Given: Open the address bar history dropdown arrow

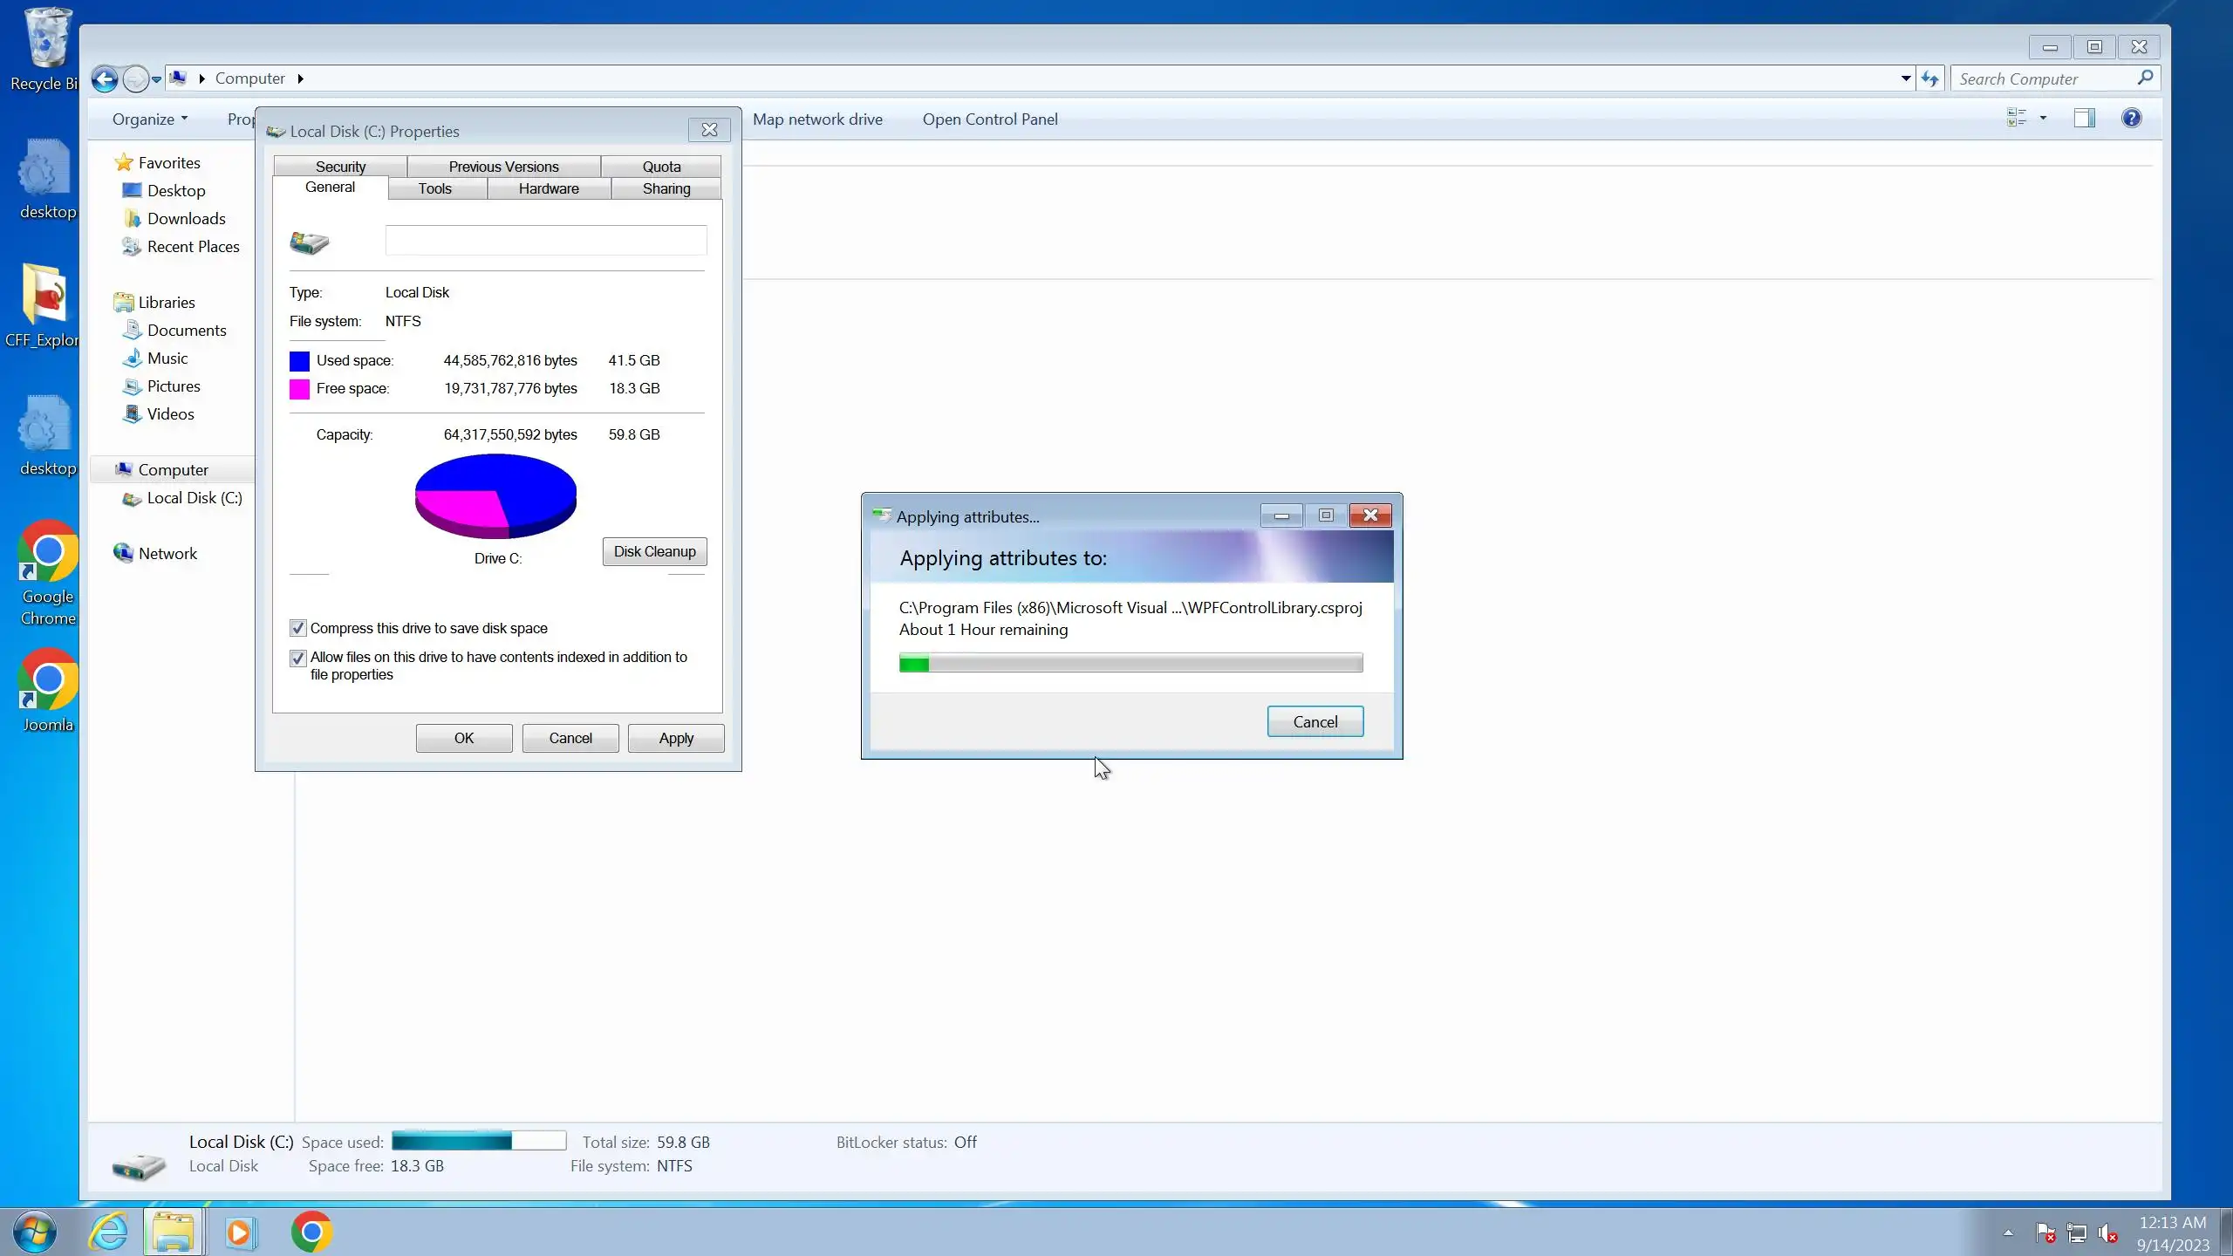Looking at the screenshot, I should pos(1905,78).
